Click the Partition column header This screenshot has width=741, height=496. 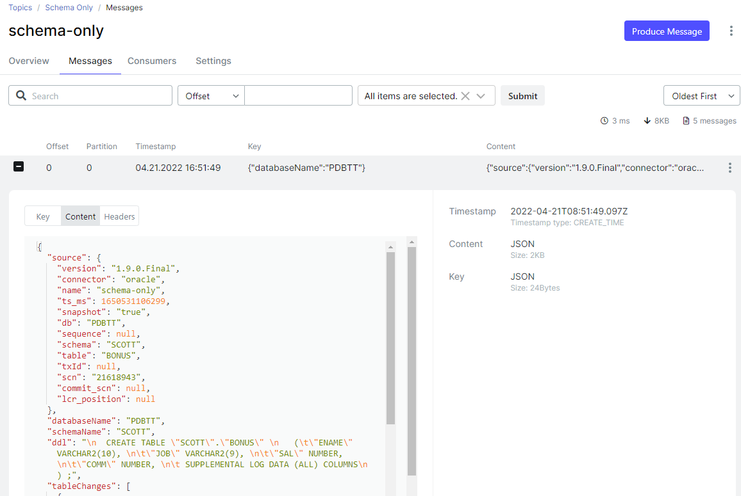pos(102,147)
